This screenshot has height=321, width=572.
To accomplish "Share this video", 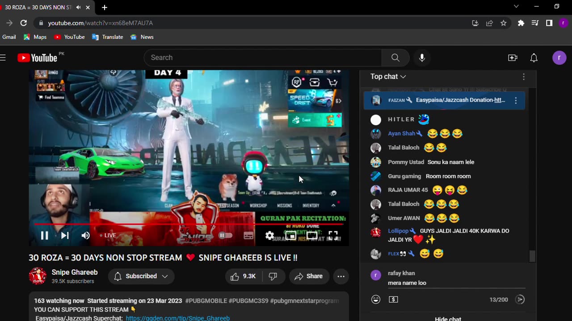I will tap(309, 276).
